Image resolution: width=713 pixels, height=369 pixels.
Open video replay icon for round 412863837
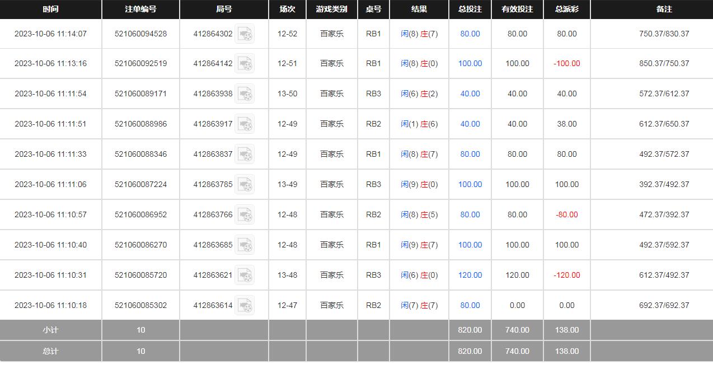pyautogui.click(x=245, y=154)
